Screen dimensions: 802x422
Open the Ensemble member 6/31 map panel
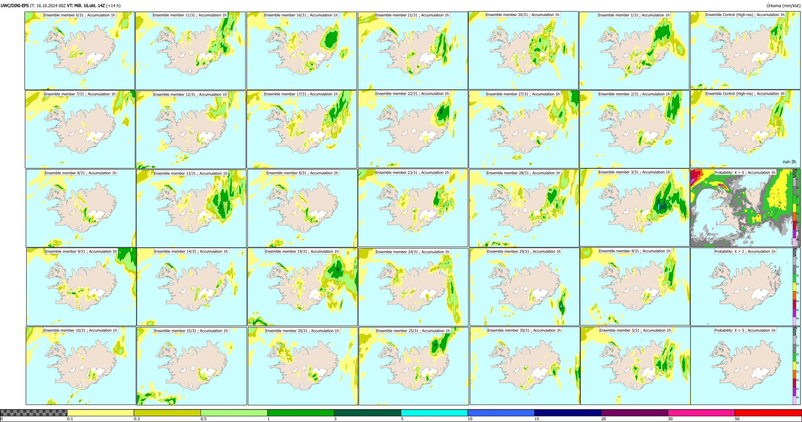(x=79, y=50)
